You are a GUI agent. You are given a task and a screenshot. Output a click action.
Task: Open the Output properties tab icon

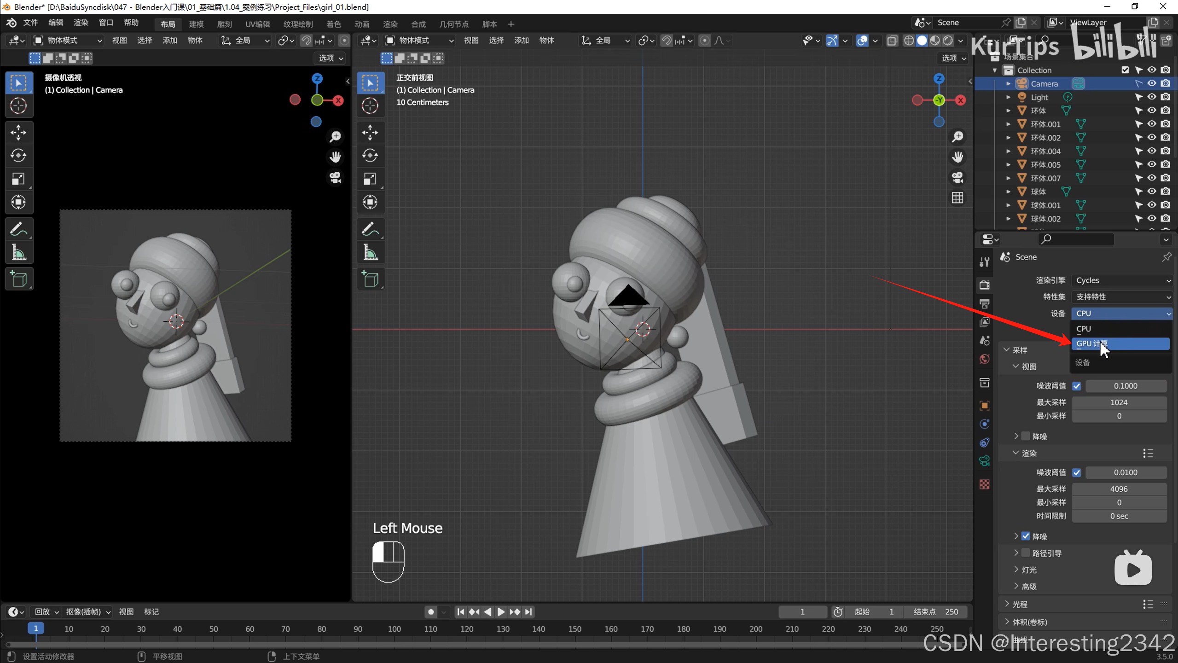click(985, 303)
